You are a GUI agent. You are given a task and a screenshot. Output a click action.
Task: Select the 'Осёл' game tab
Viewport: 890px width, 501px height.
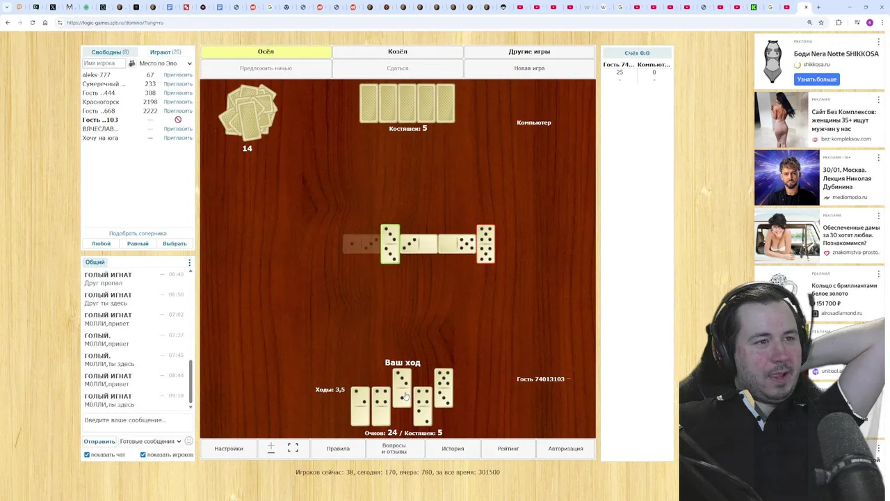coord(266,51)
